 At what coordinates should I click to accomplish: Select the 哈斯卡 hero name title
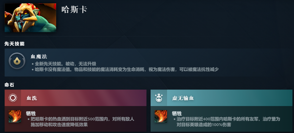point(74,9)
